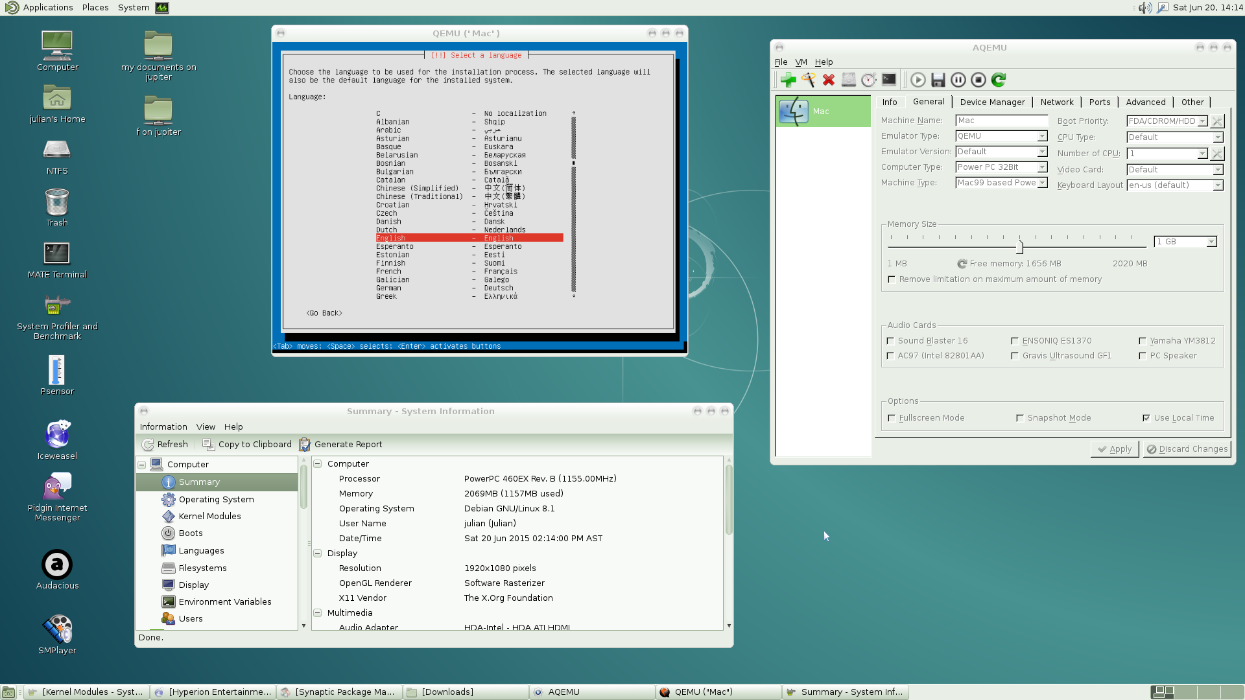The height and width of the screenshot is (700, 1245).
Task: Click the green Reset VM arrow icon
Action: 999,80
